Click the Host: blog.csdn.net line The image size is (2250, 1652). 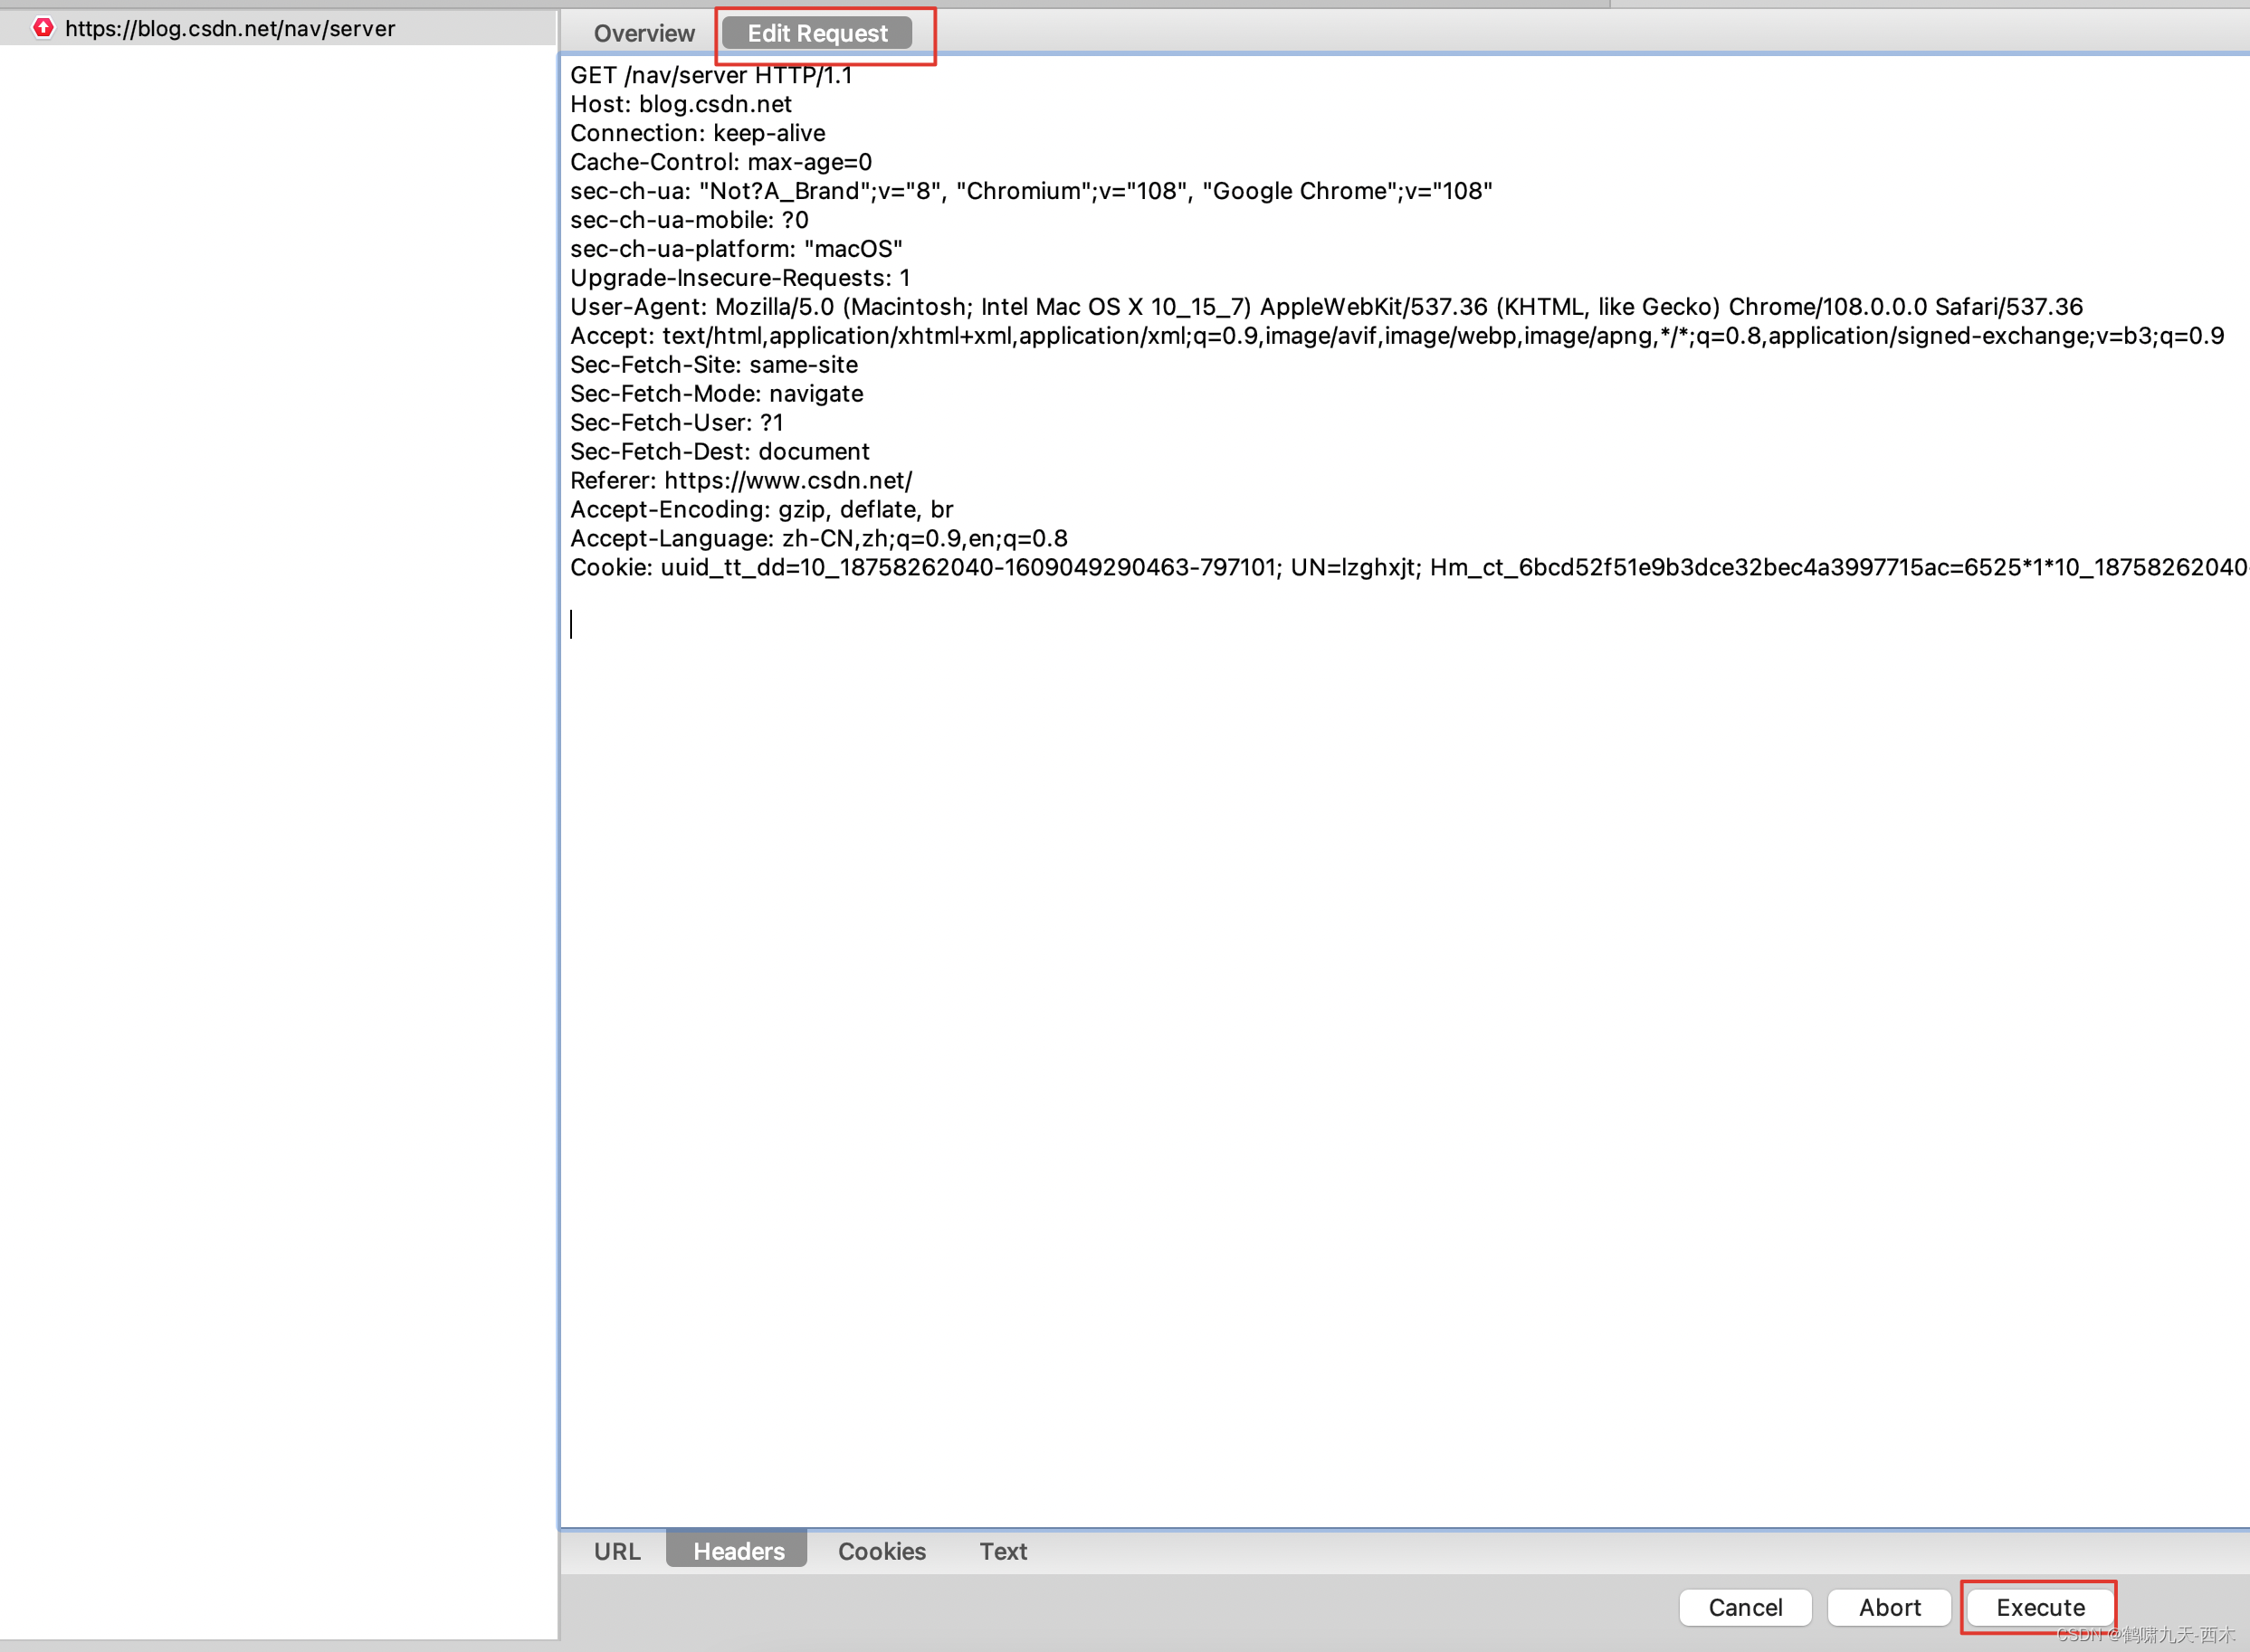tap(681, 104)
